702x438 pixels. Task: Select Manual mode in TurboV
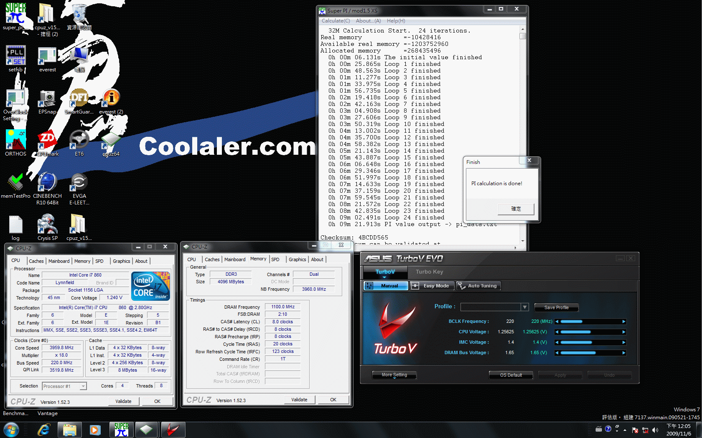pos(386,286)
